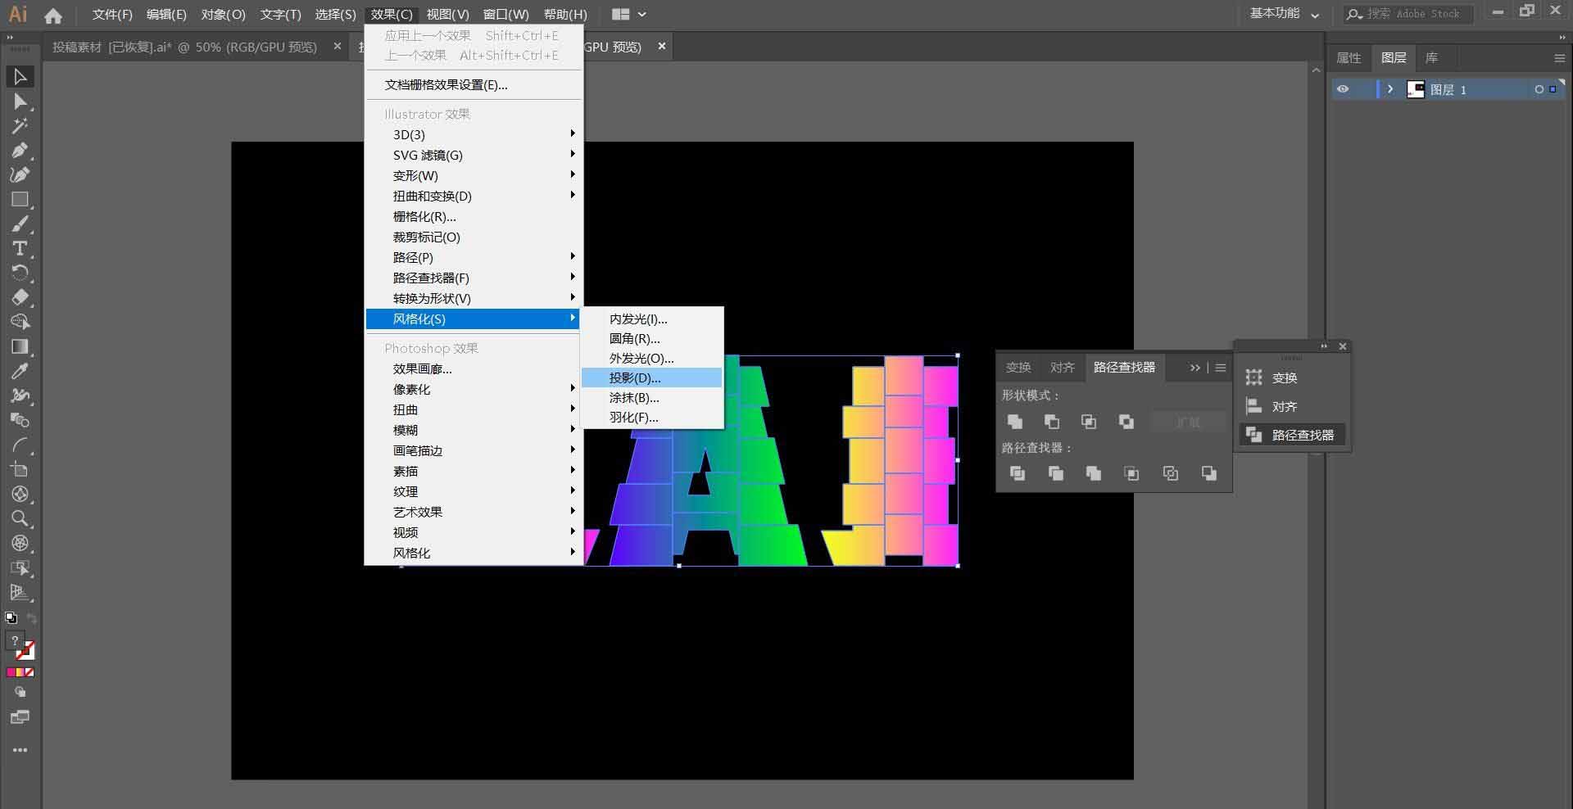The image size is (1573, 809).
Task: Select the Direct Selection tool
Action: click(x=20, y=102)
